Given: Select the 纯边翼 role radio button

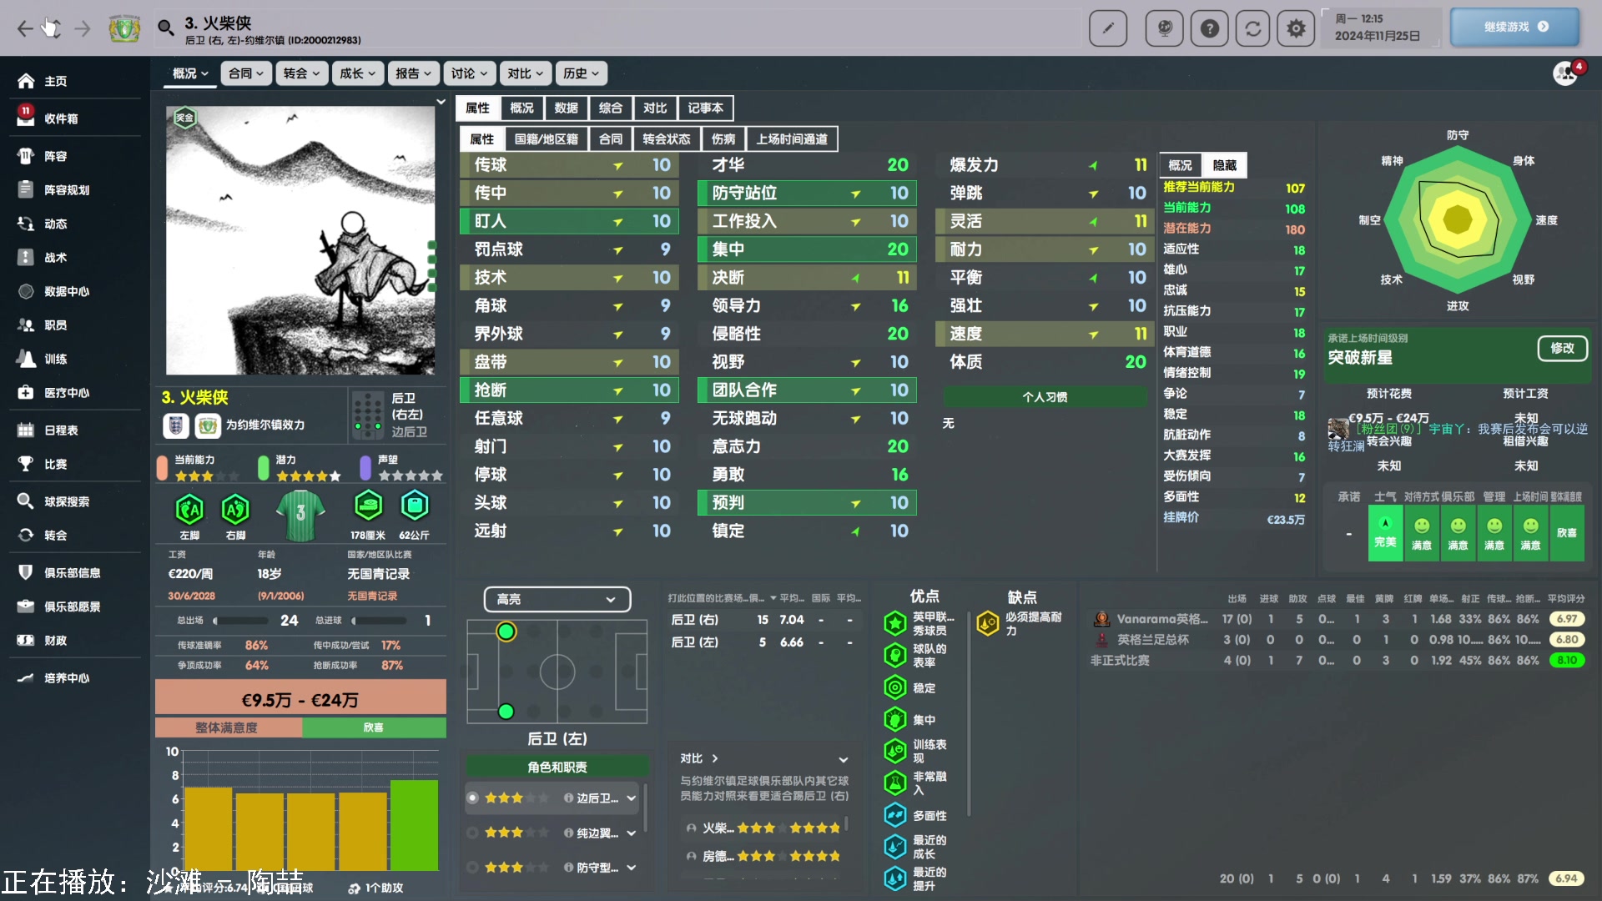Looking at the screenshot, I should pos(473,833).
